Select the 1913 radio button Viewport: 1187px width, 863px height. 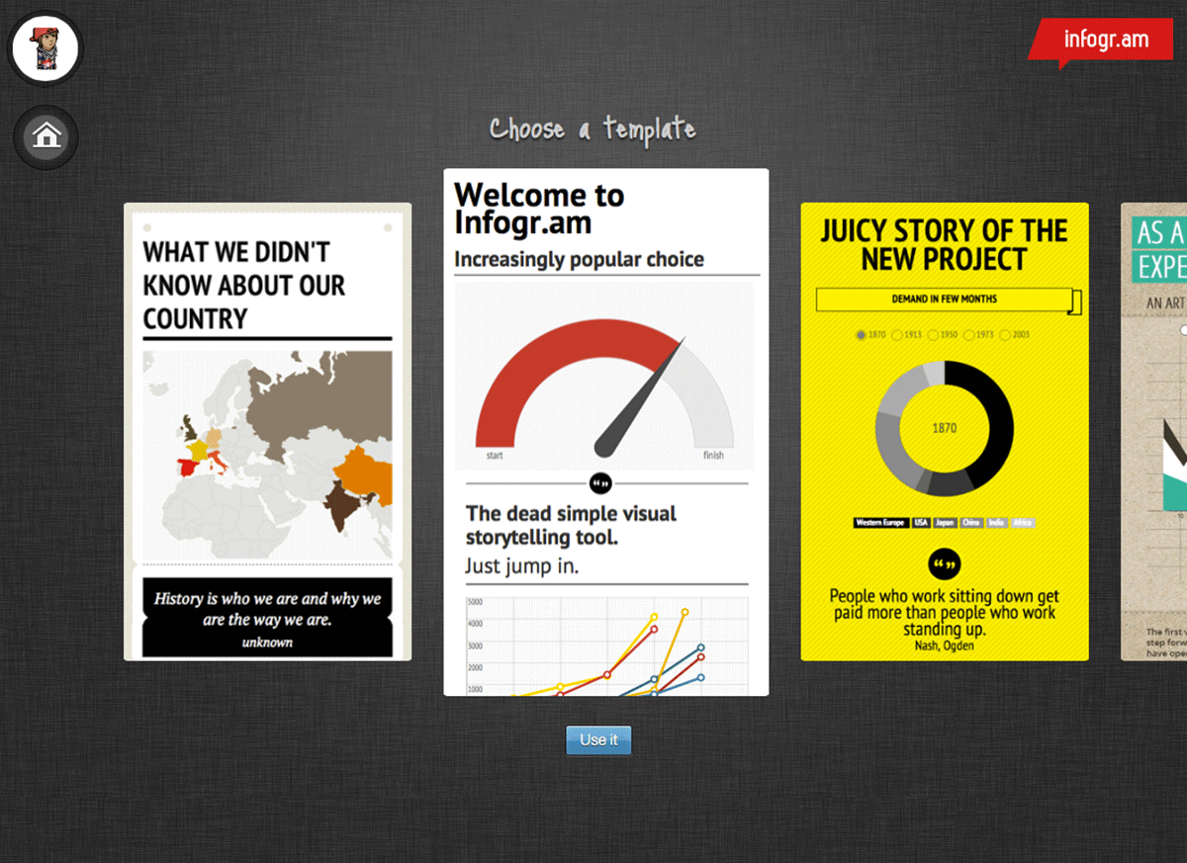click(898, 335)
